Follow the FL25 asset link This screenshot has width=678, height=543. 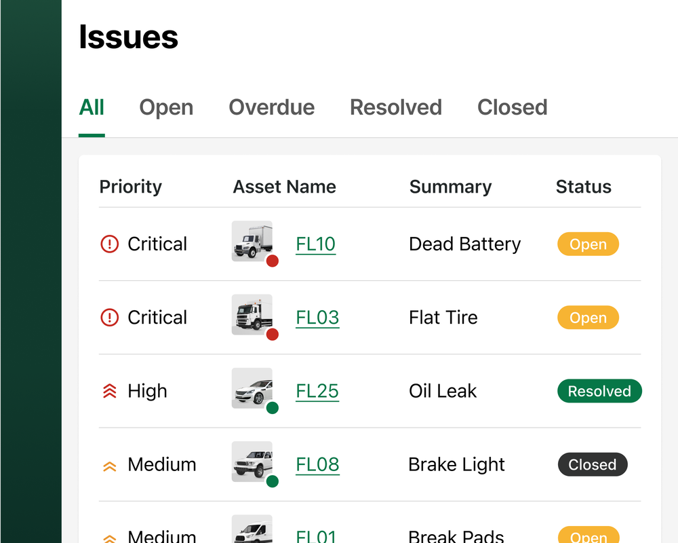pos(317,392)
